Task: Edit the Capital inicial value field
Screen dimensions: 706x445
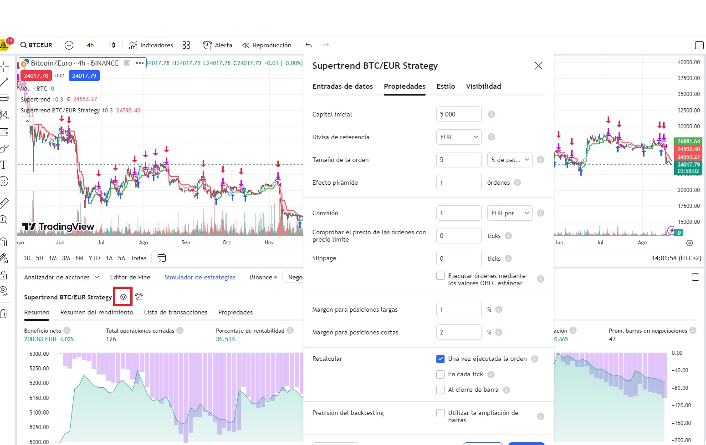Action: [459, 114]
